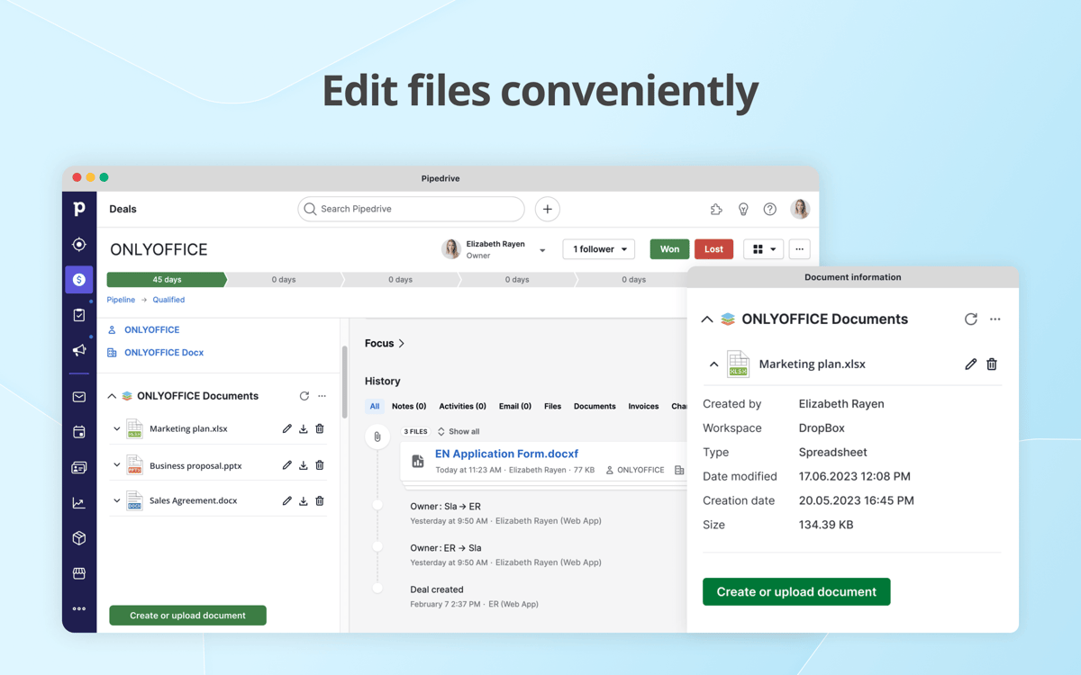Select the Leads icon in the left sidebar
Screen dimensions: 1081x675
79,243
